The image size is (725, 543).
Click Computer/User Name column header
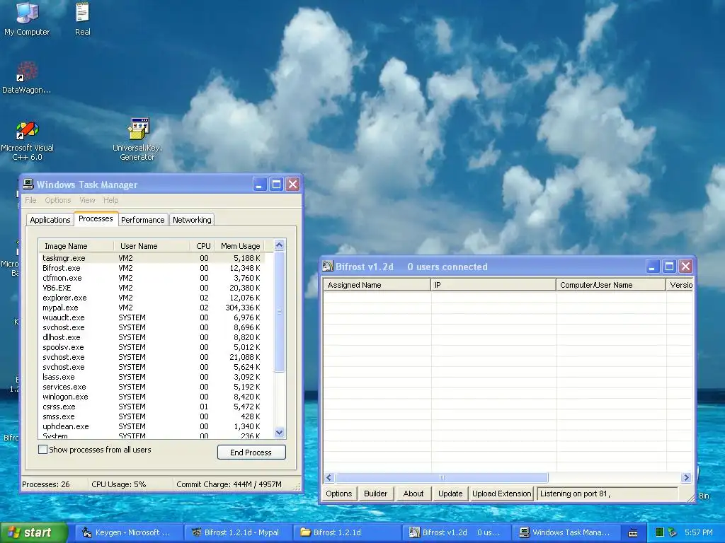[x=611, y=285]
